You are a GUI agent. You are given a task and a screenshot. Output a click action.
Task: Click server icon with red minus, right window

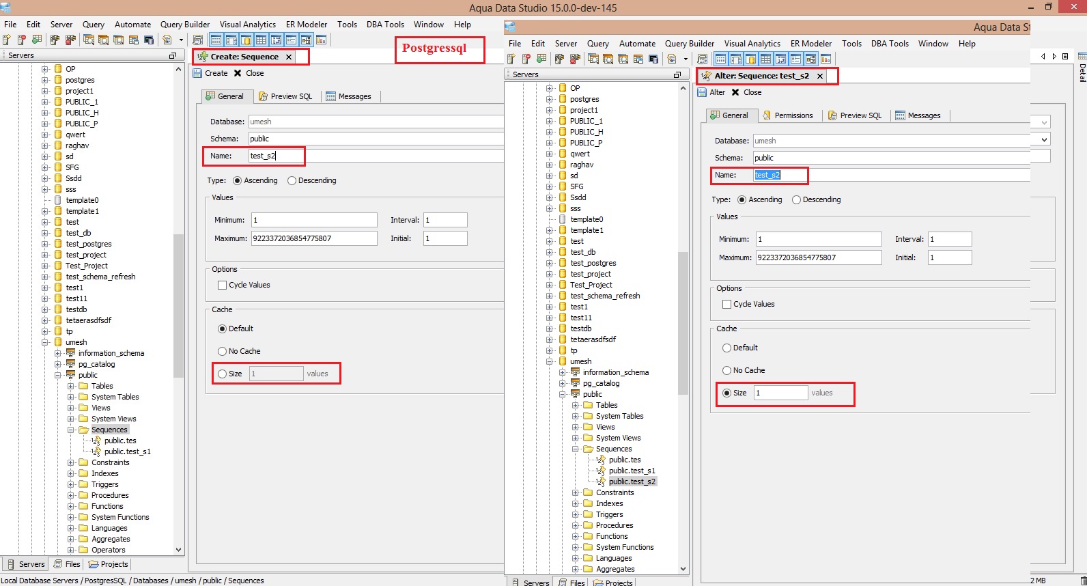click(526, 59)
